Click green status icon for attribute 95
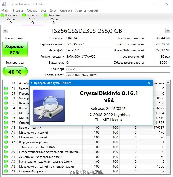Viewport: 173px width, 177px height. click(6, 113)
